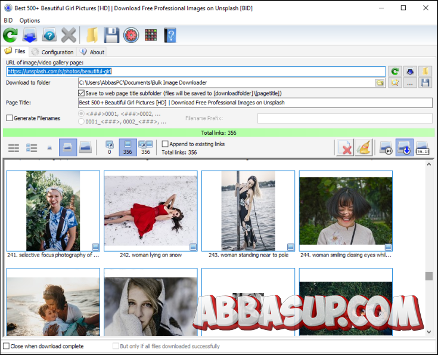Select the woman wrapped in blanket thumbnail
Image resolution: width=438 pixels, height=355 pixels.
point(151,302)
